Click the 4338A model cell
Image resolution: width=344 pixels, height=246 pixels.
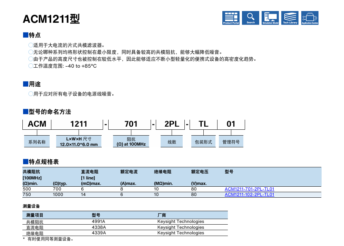click(99, 227)
